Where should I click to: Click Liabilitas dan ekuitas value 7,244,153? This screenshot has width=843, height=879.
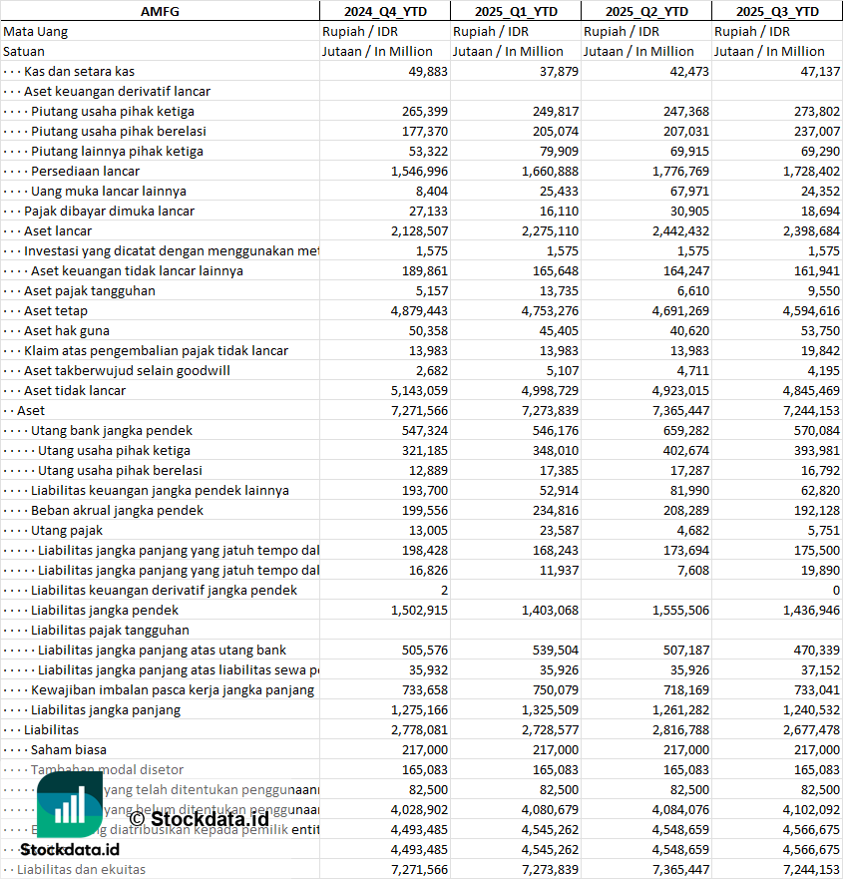point(812,869)
